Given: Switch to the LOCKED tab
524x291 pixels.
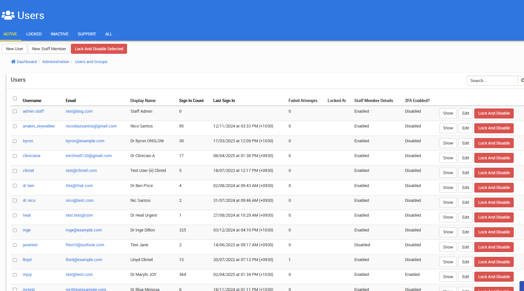Looking at the screenshot, I should [x=34, y=34].
